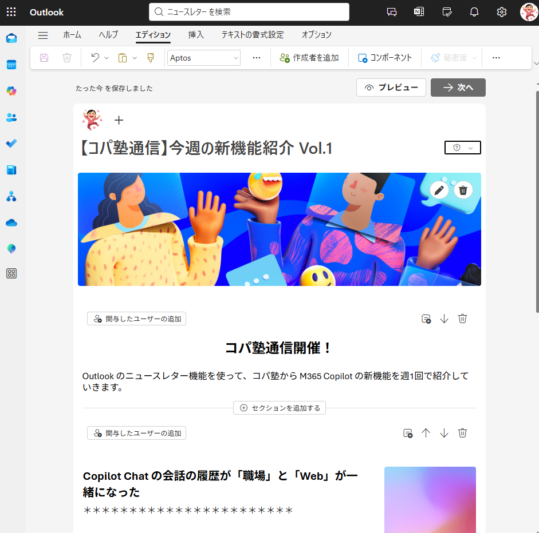The image size is (539, 533).
Task: Open Calendar from the left sidebar
Action: (11, 65)
